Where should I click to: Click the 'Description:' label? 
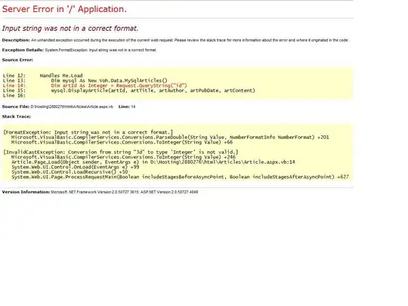click(16, 40)
